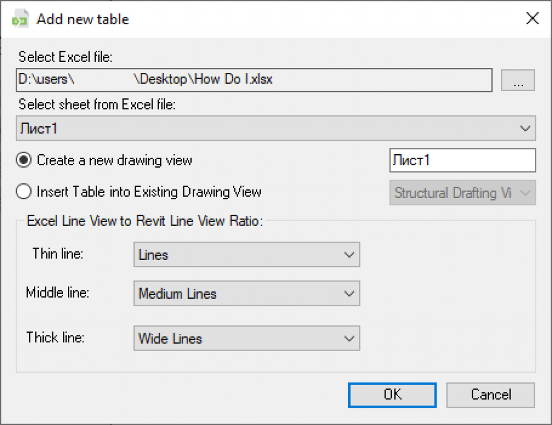Screen dimensions: 552x425
Task: Click the Middle line label
Action: 58,293
